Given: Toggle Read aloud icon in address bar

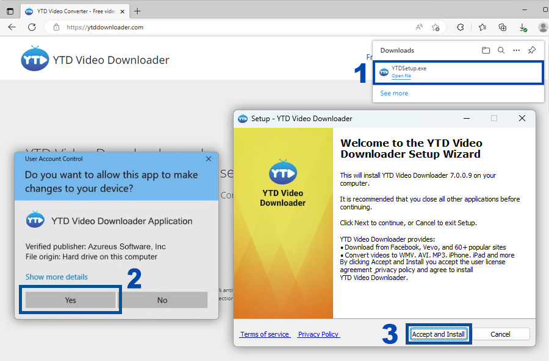Looking at the screenshot, I should tap(419, 27).
